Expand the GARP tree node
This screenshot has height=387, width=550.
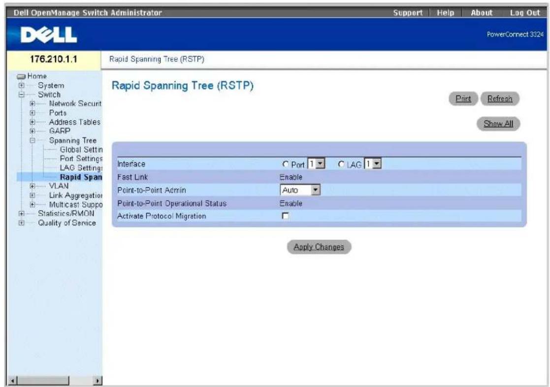click(32, 131)
